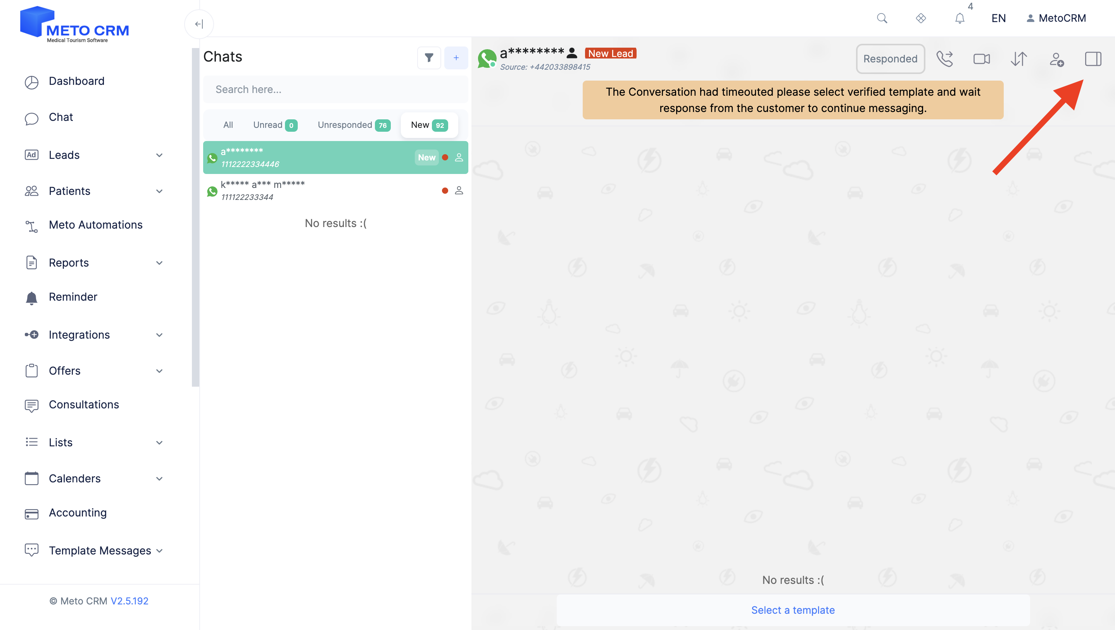
Task: Open the EN language selector
Action: tap(998, 18)
